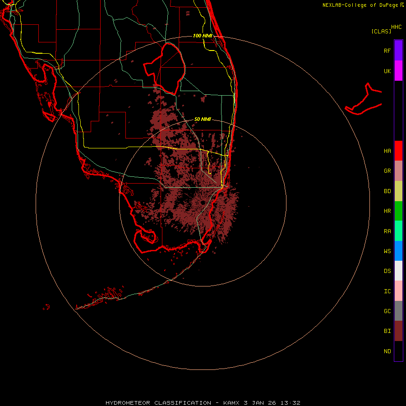406x406 pixels.
Task: Click the [CLAS] legend heading
Action: pos(381,31)
